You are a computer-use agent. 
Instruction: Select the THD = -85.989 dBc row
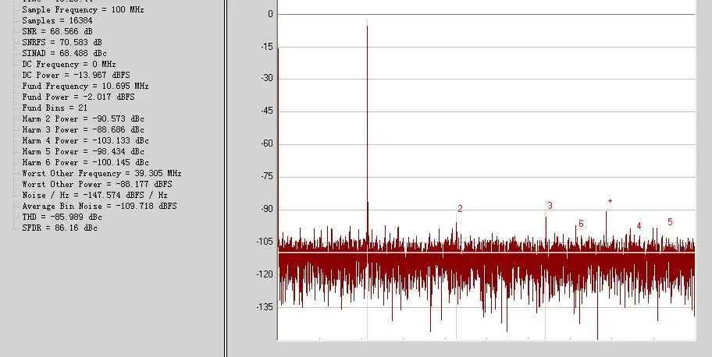click(x=62, y=217)
